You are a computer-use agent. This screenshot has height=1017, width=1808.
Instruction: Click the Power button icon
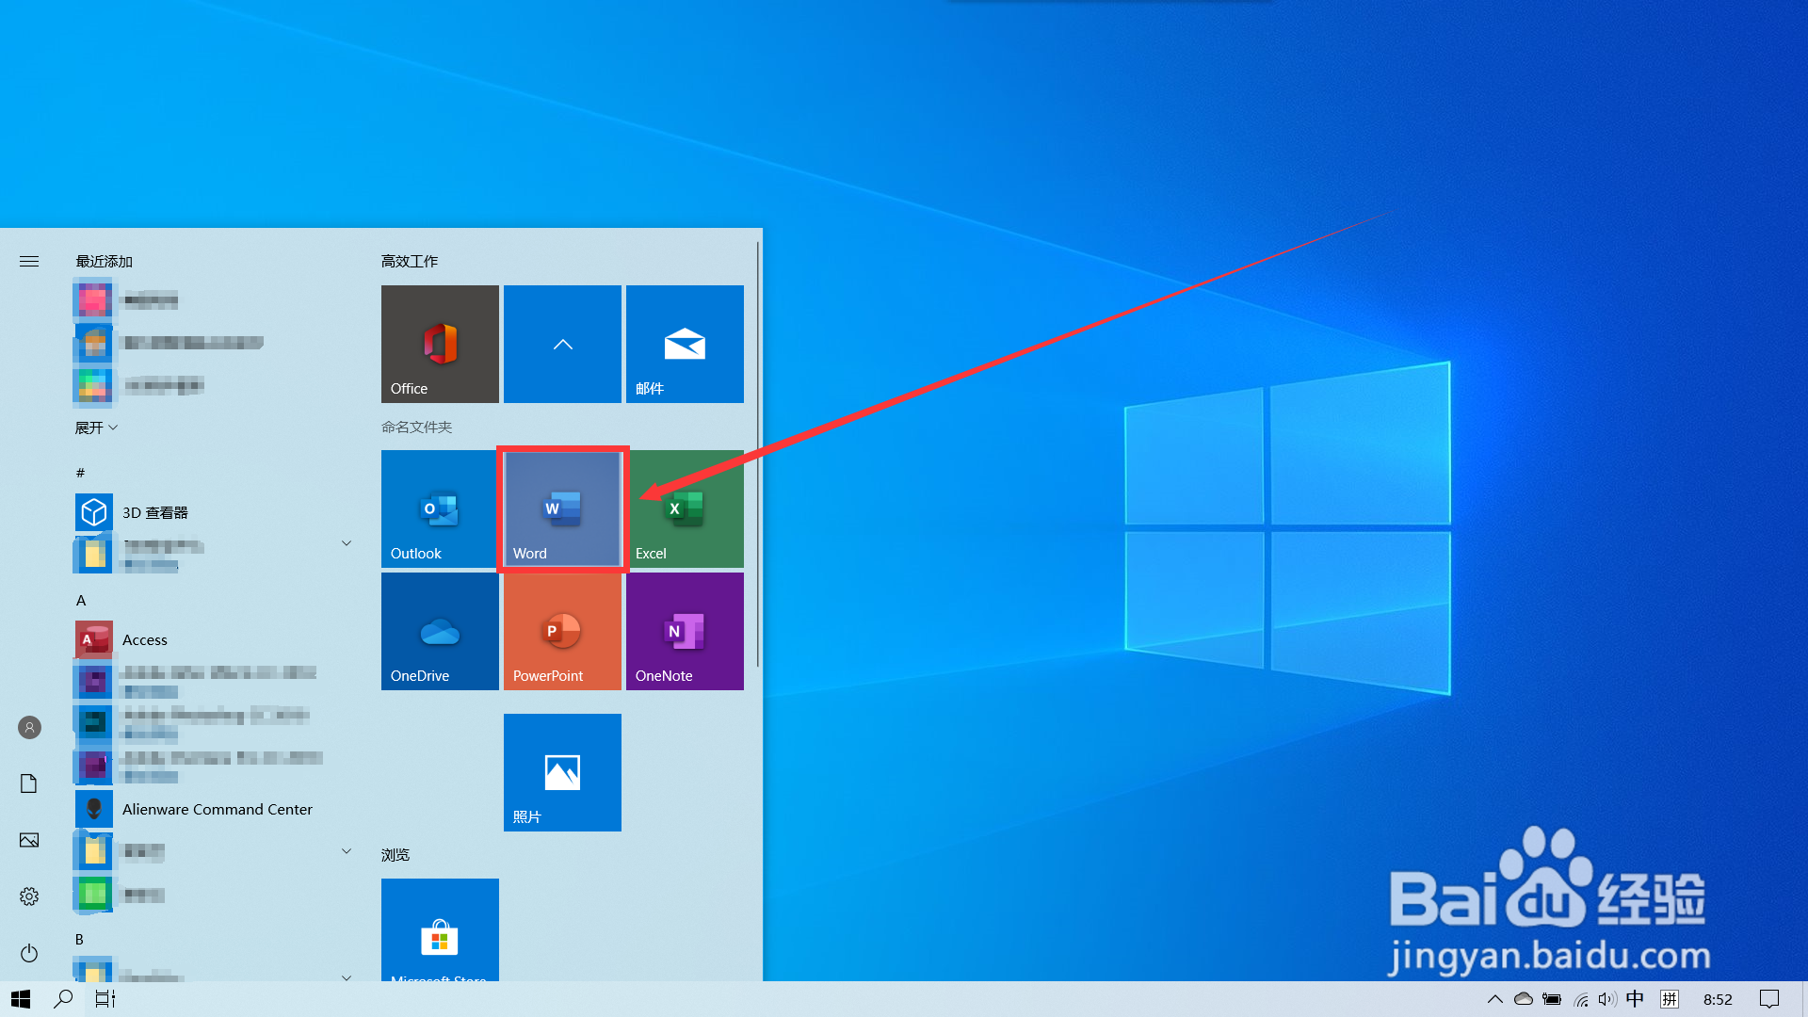pyautogui.click(x=29, y=953)
